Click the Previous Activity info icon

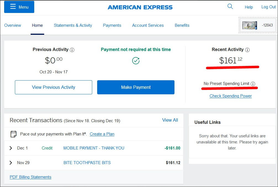pos(72,50)
